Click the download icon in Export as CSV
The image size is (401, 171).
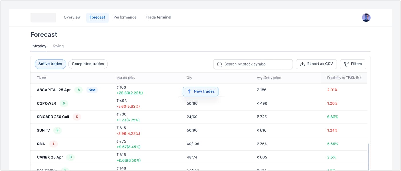302,64
